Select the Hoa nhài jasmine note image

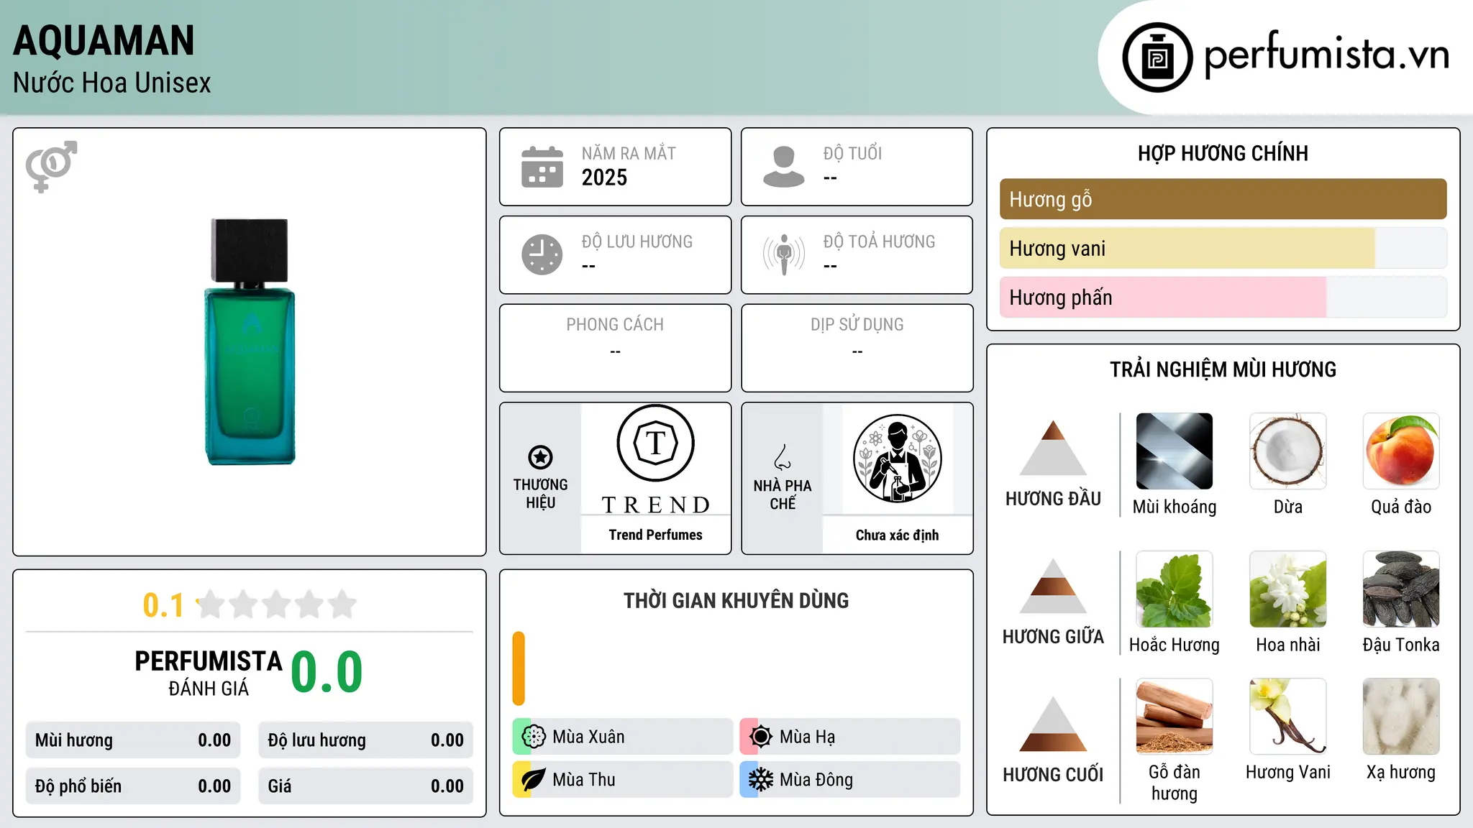tap(1287, 589)
